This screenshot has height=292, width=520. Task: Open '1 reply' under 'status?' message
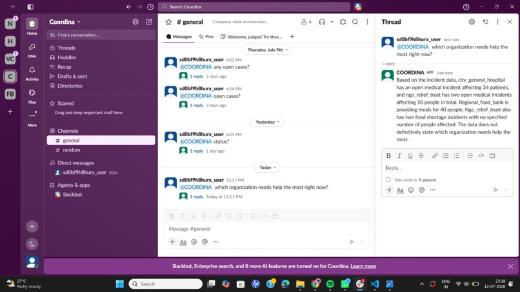coord(196,151)
